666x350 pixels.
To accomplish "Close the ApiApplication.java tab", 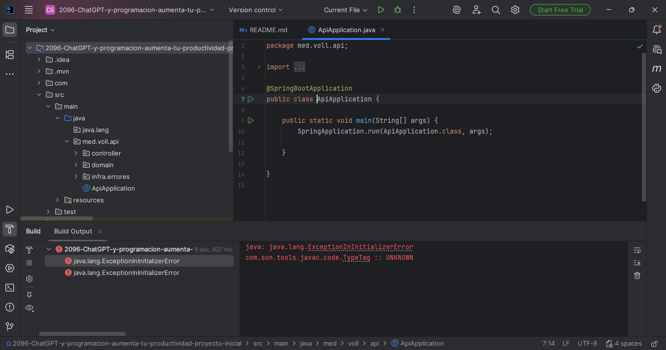I will 383,30.
